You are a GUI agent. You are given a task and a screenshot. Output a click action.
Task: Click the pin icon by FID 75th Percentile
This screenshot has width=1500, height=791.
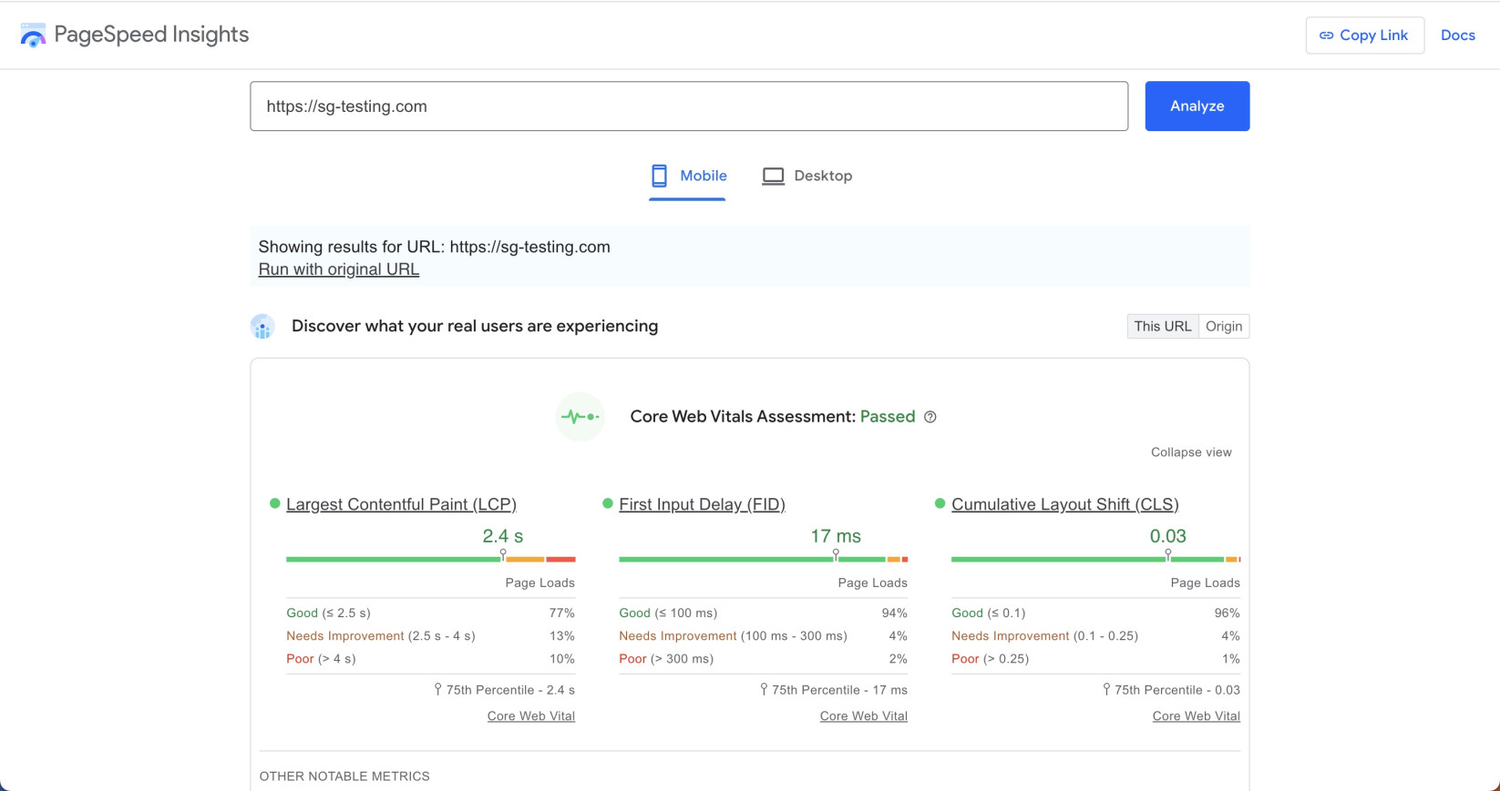[x=764, y=690]
